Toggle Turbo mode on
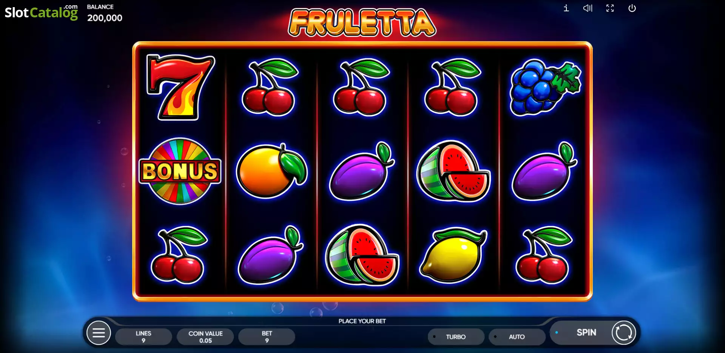 456,336
